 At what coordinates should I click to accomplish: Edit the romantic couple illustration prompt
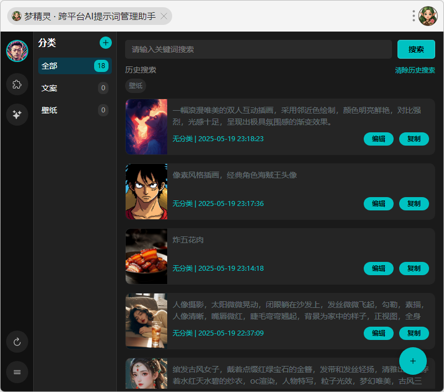click(379, 139)
